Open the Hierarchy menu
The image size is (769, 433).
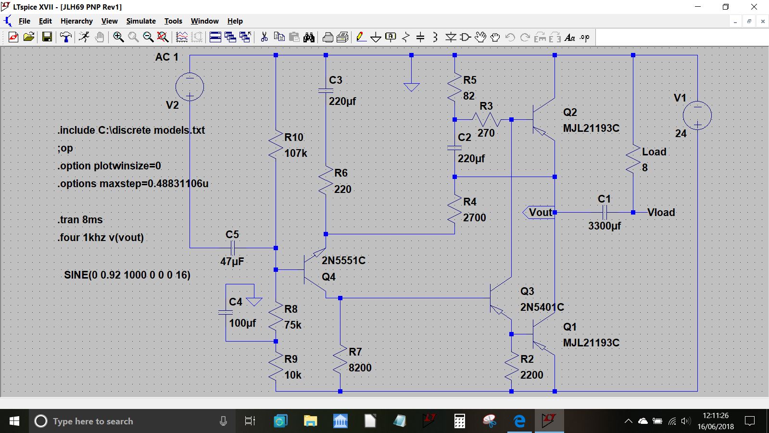click(x=76, y=21)
